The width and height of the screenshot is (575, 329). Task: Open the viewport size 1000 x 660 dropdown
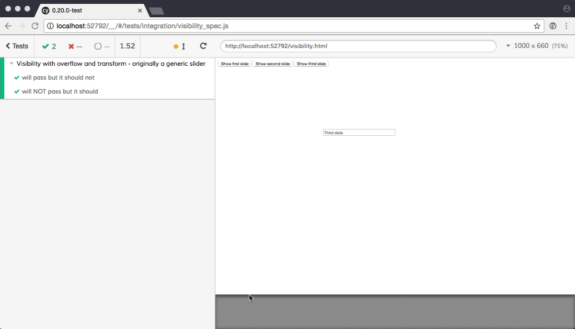537,46
